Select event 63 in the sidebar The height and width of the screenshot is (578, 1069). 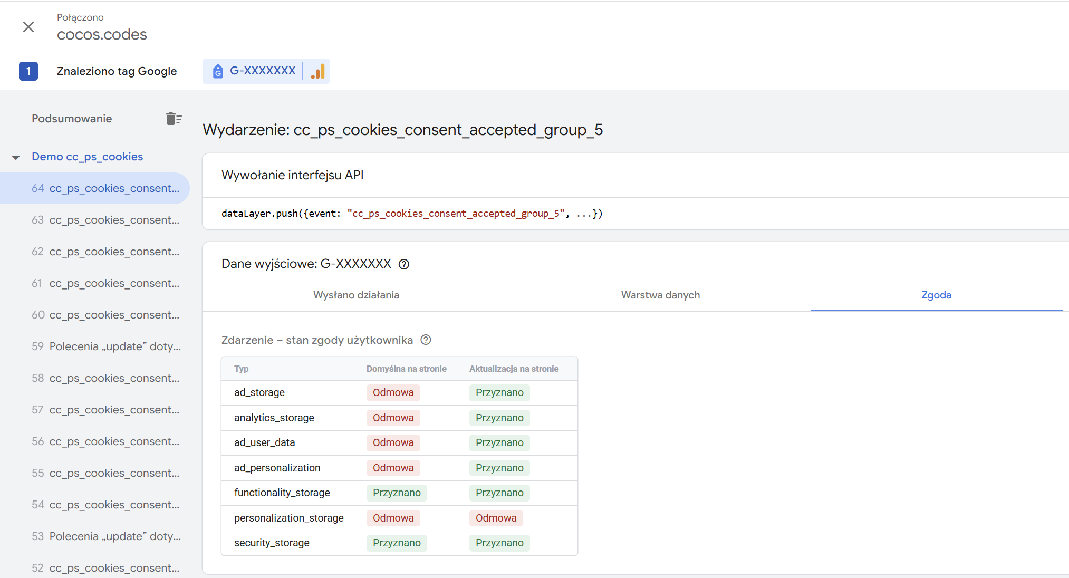(105, 220)
